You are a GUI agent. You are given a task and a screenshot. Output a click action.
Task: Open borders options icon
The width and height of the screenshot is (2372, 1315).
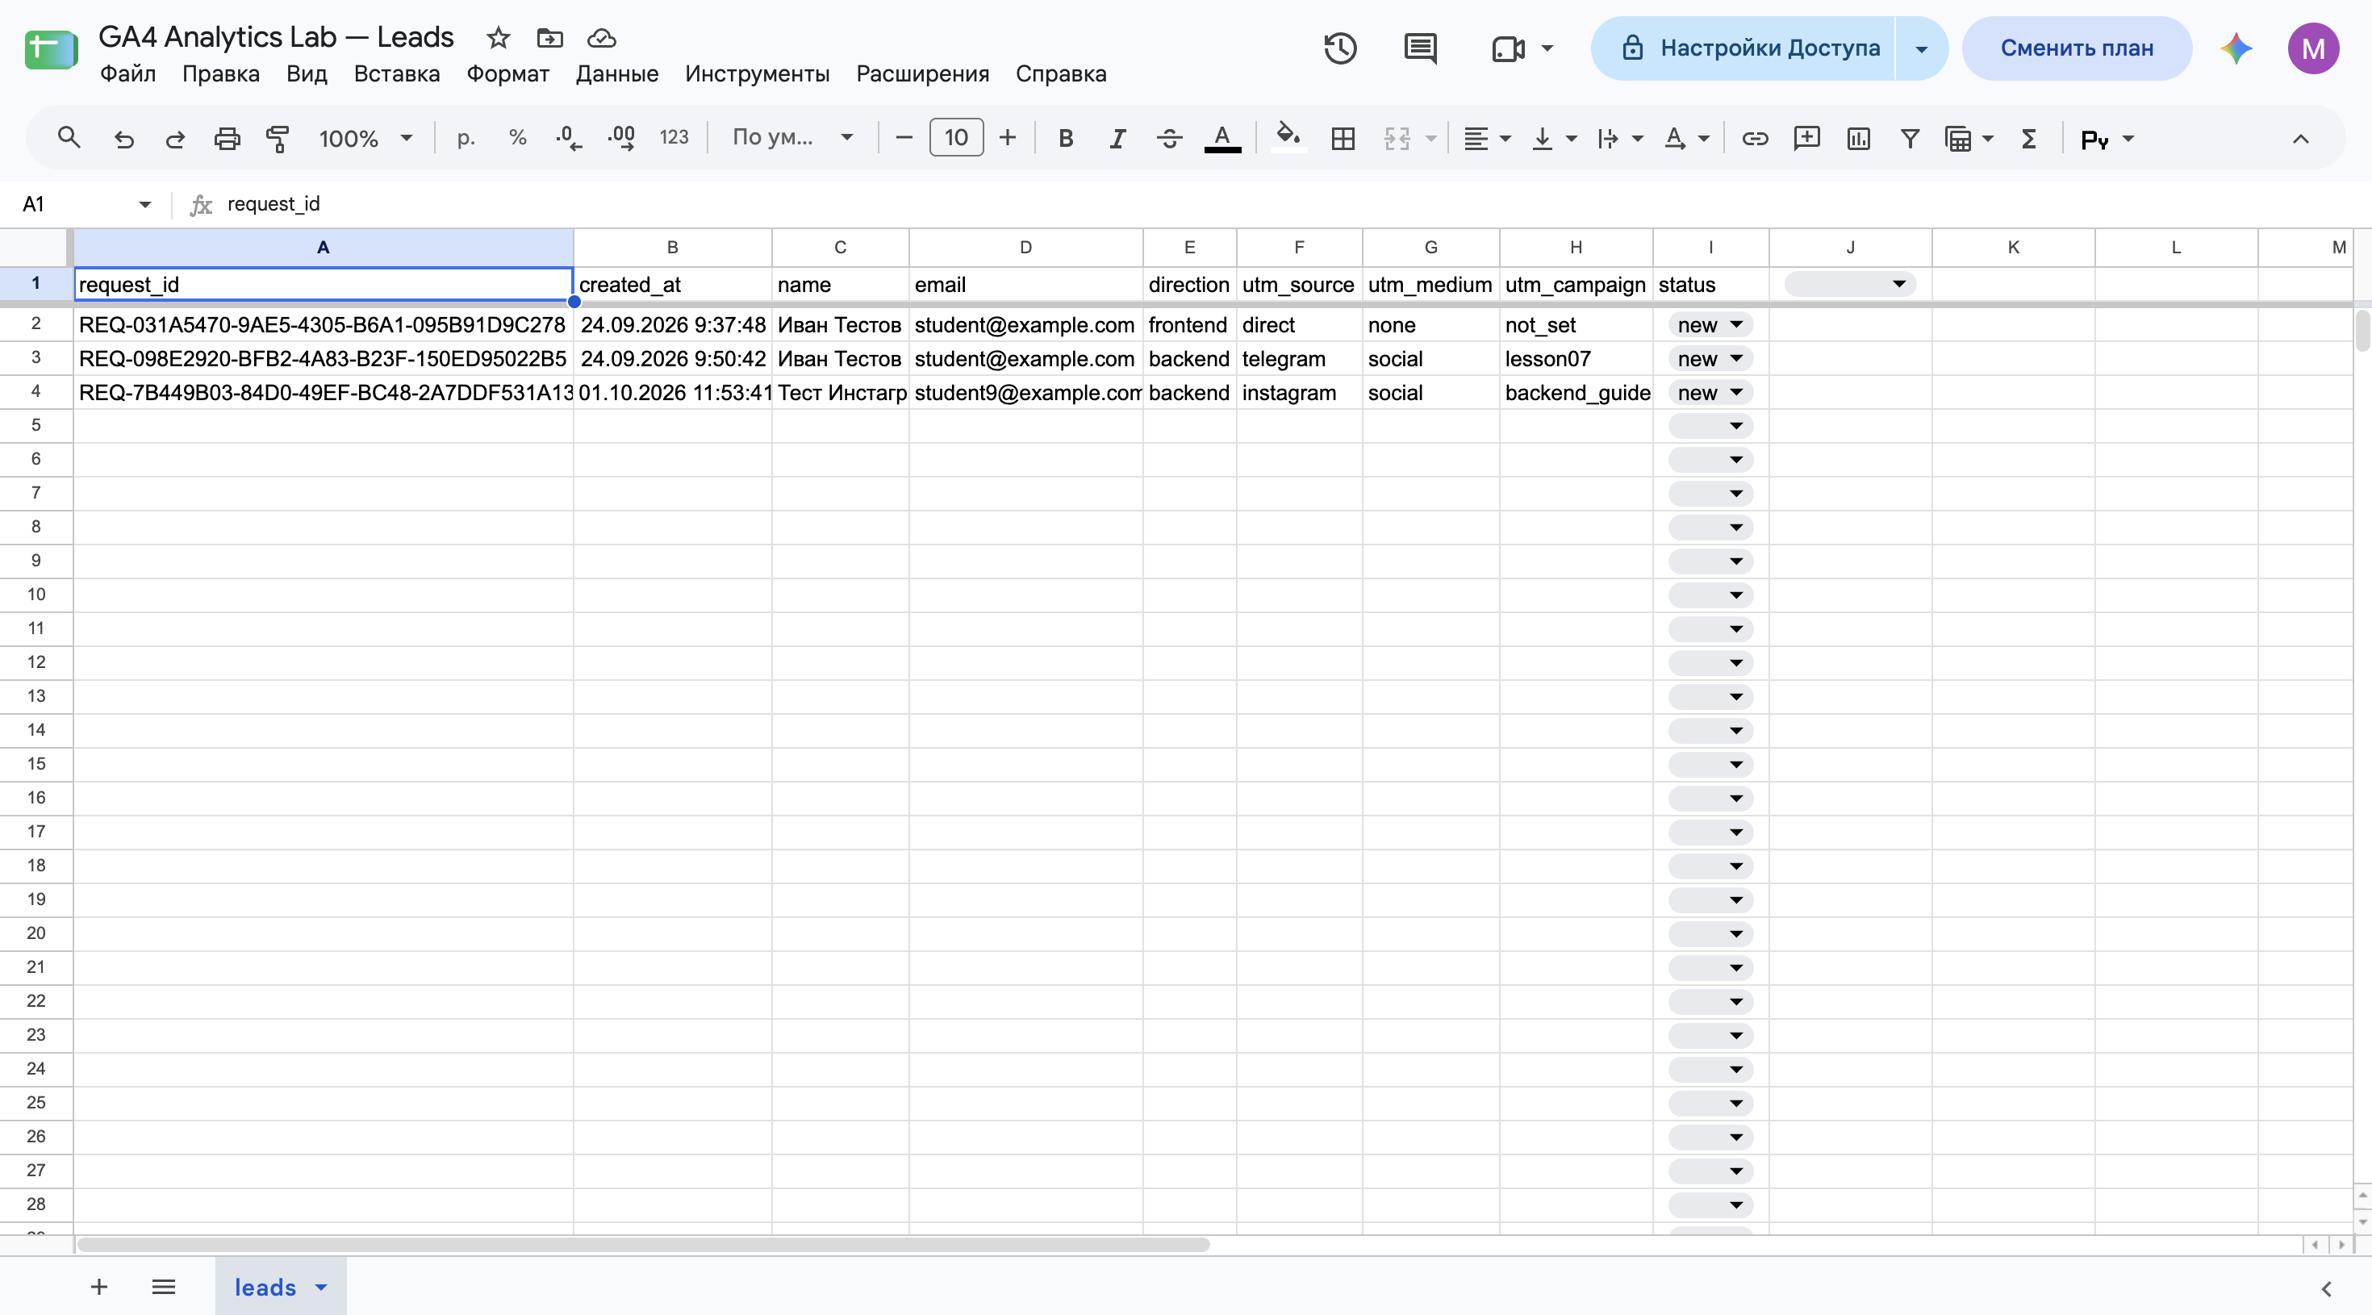(1343, 139)
